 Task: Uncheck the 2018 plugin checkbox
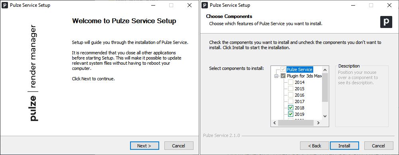click(290, 108)
